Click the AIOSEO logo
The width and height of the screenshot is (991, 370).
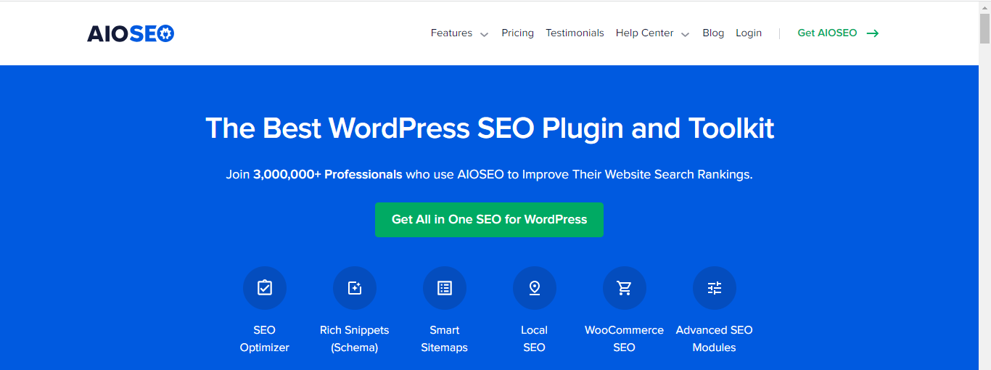click(131, 33)
